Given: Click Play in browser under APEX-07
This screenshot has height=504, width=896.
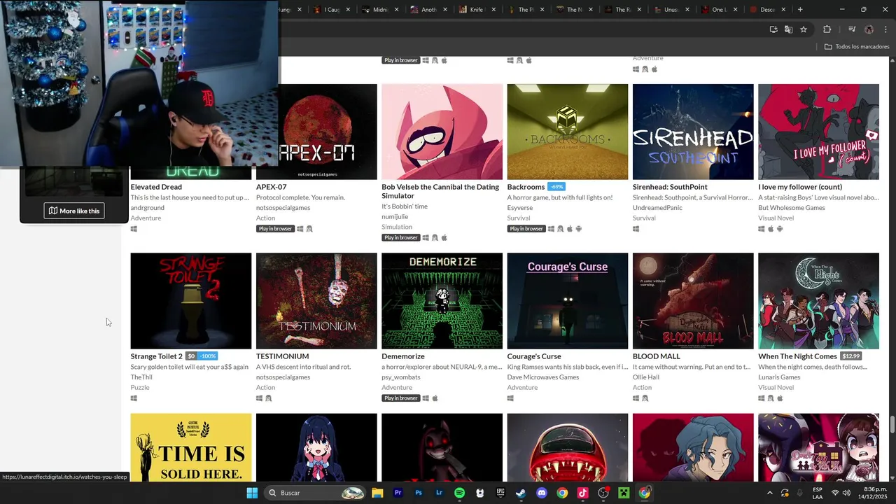Looking at the screenshot, I should click(275, 229).
